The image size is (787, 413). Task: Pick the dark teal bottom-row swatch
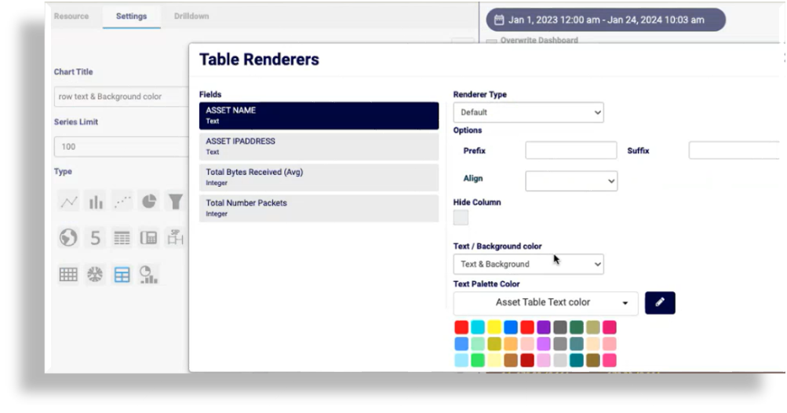click(577, 360)
